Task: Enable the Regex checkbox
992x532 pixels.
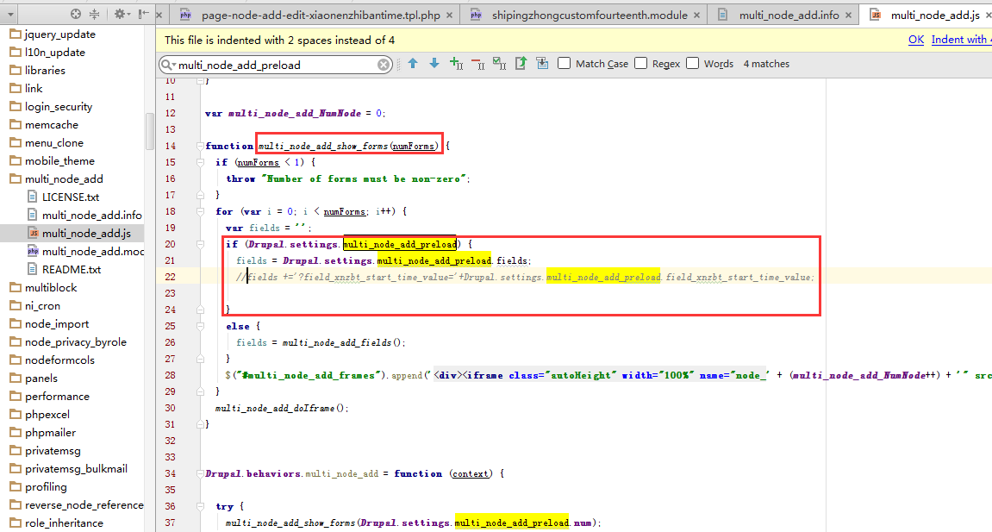Action: pyautogui.click(x=641, y=63)
